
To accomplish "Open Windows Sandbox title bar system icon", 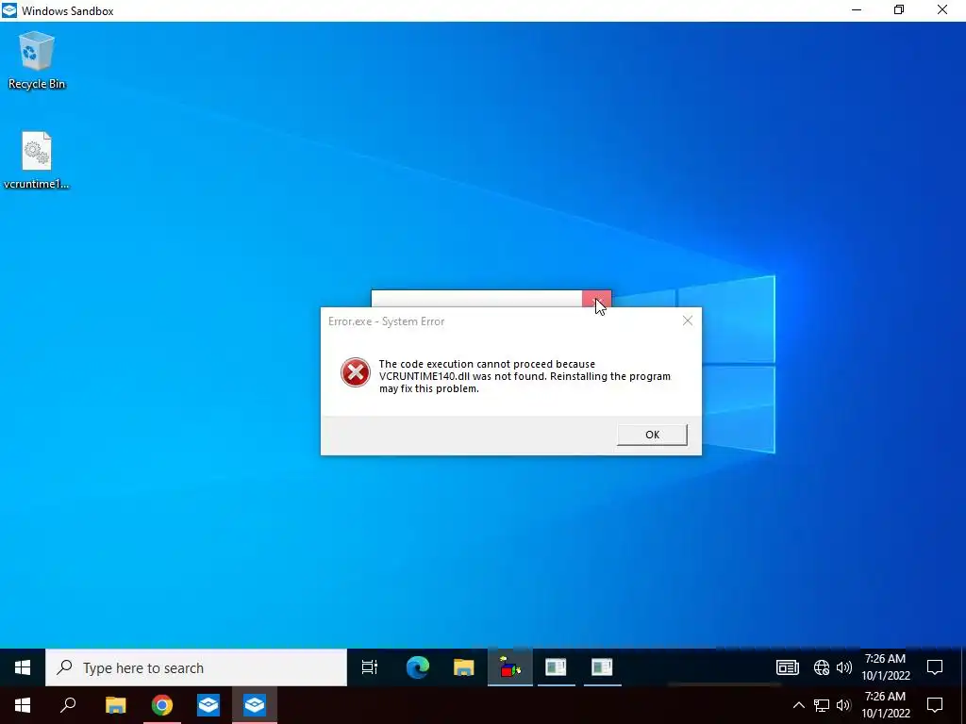I will click(9, 10).
